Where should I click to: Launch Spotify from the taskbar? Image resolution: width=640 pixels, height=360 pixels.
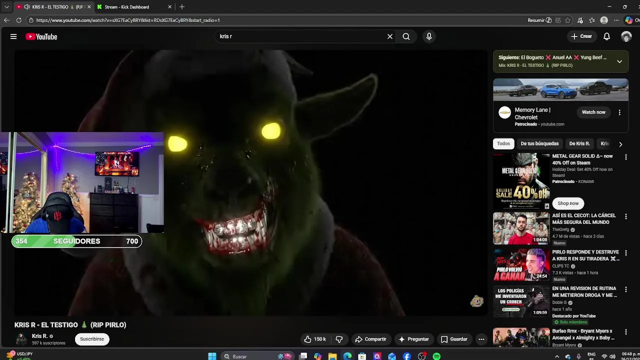(x=436, y=356)
